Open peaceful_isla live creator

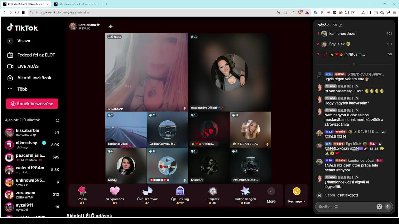click(x=32, y=157)
